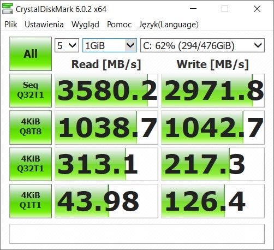Screen dimensions: 274x250
Task: Click the 4KiB Q32T1 read value 313.1
Action: tap(106, 164)
